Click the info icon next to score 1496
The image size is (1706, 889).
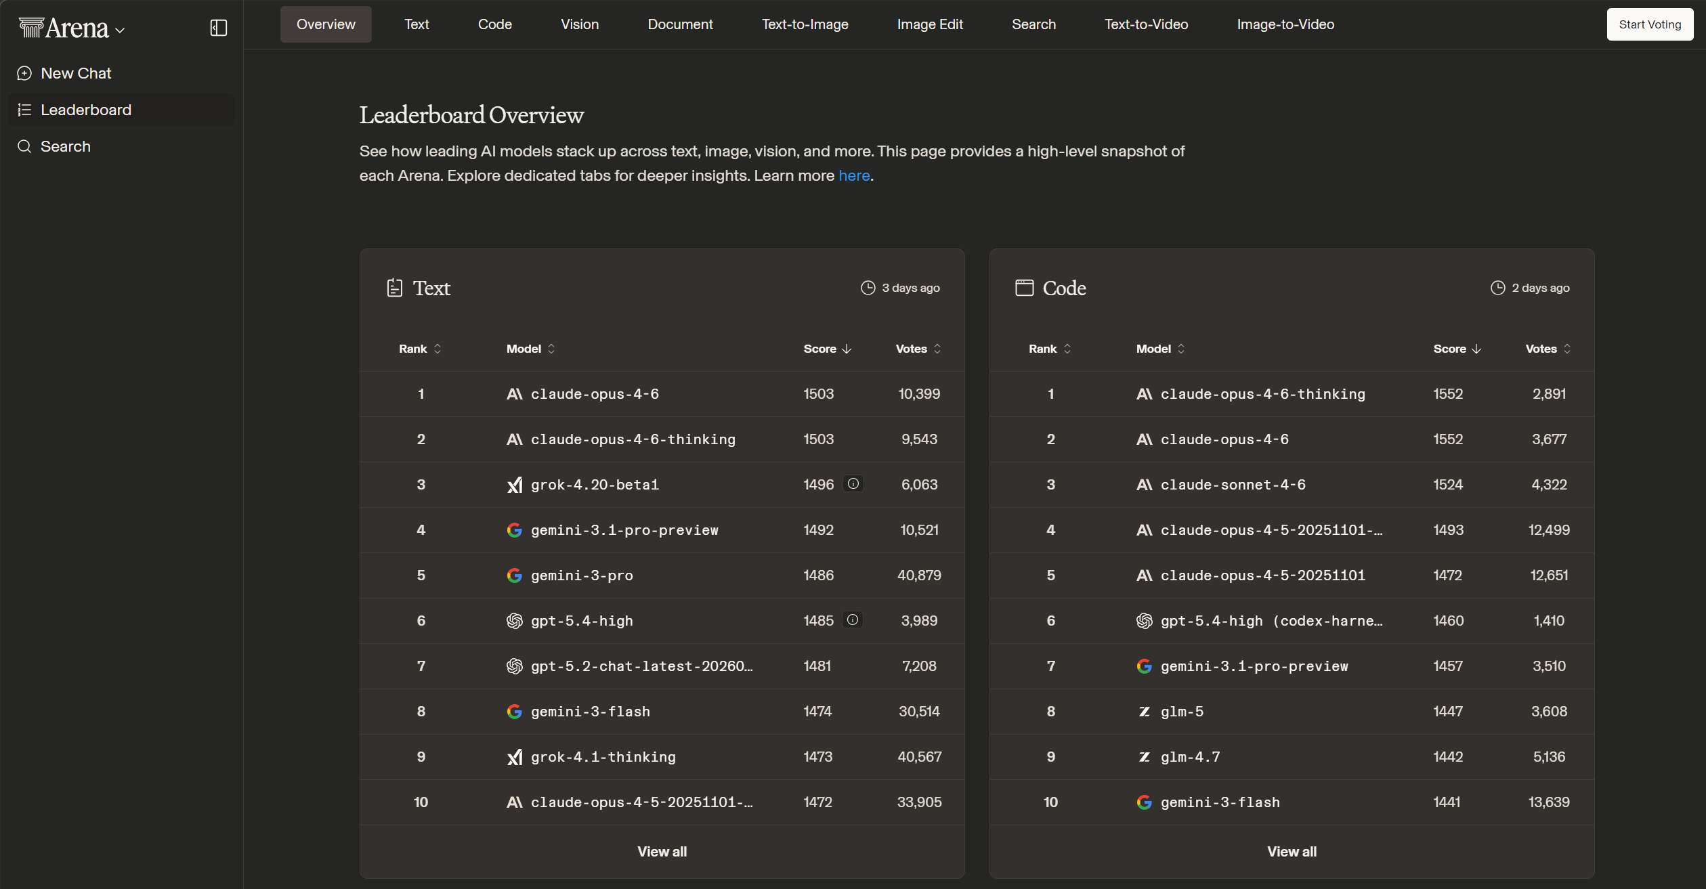(x=853, y=483)
